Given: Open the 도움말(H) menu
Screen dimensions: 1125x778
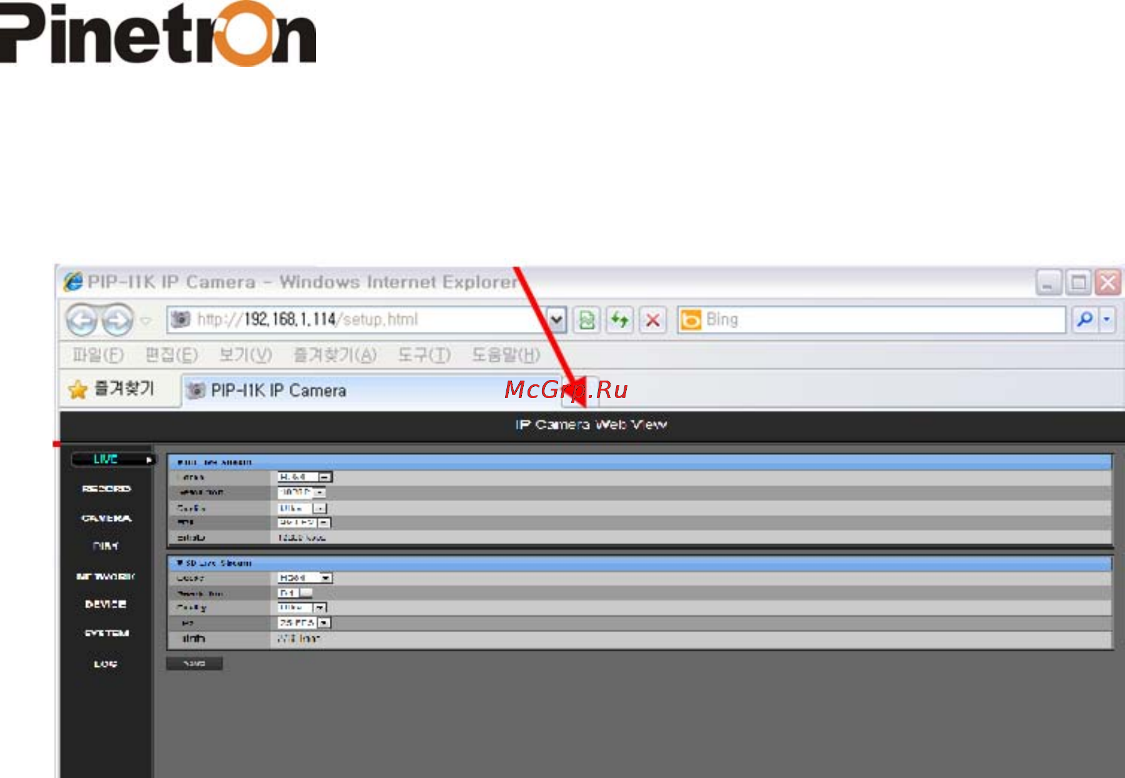Looking at the screenshot, I should pyautogui.click(x=506, y=355).
